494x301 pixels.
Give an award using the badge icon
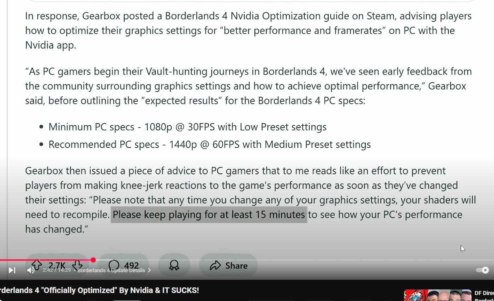[174, 265]
